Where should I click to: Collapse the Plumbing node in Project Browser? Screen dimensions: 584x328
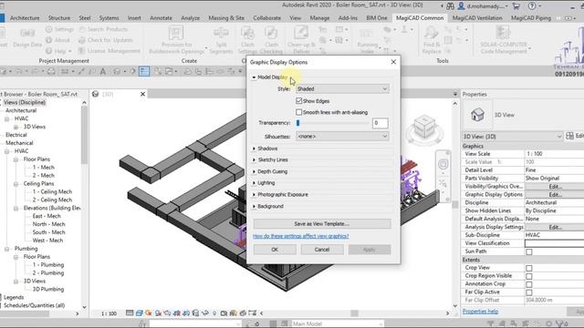point(7,249)
